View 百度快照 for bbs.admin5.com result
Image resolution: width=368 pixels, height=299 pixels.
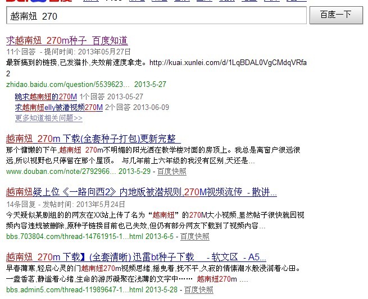pyautogui.click(x=198, y=290)
